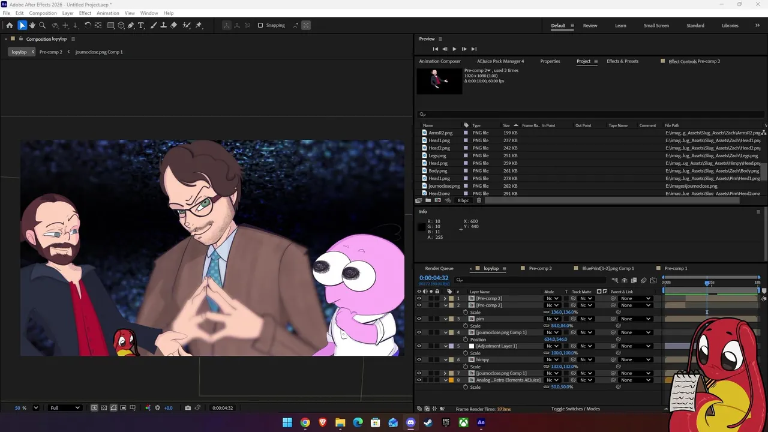Click the Position stopwatch under journoclose layer 4
Screen dimensions: 768x432
click(x=466, y=340)
